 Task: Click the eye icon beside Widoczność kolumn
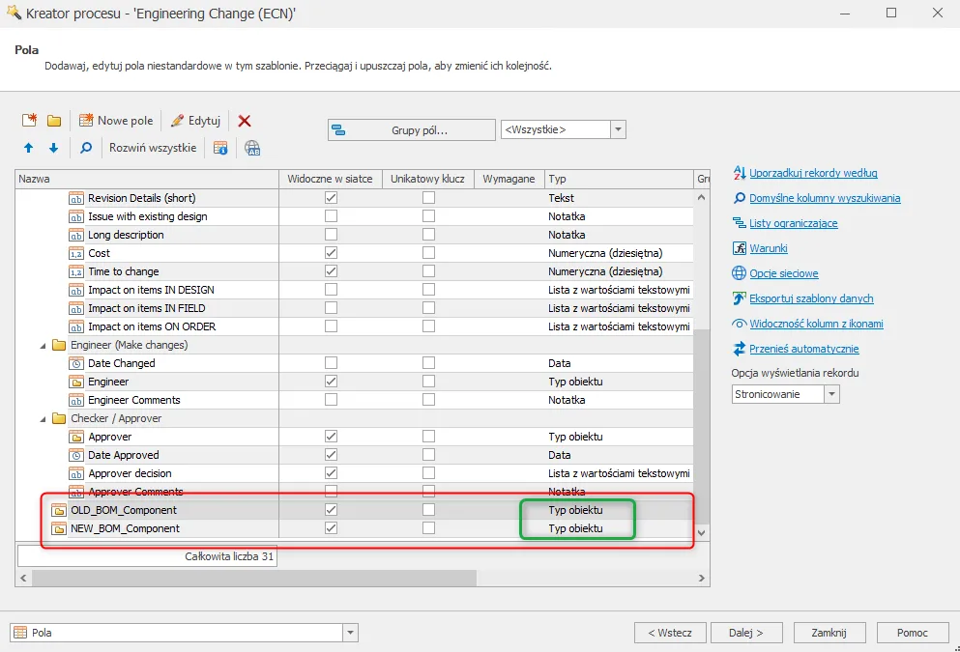739,324
